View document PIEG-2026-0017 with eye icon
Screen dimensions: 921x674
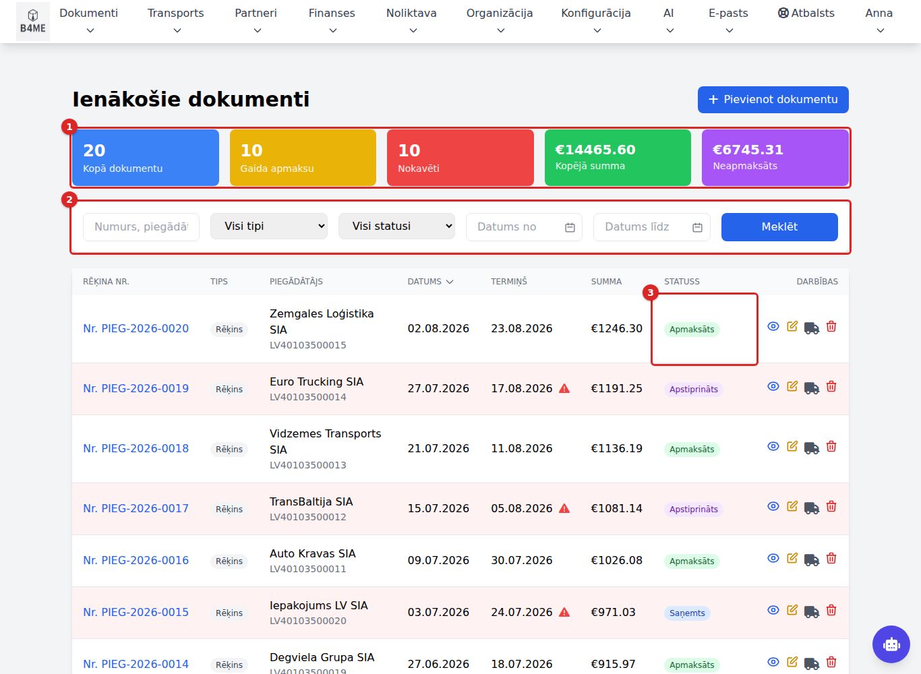(773, 506)
